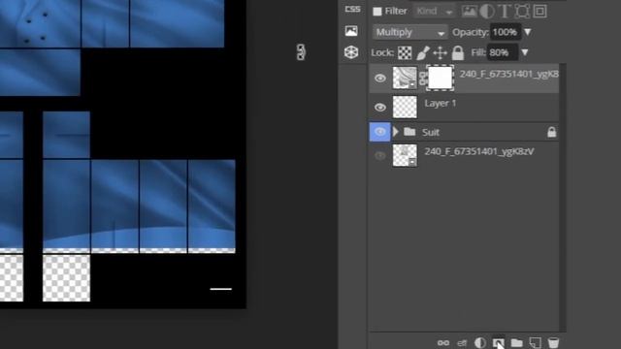The width and height of the screenshot is (621, 349).
Task: Select Layer 1 thumbnail
Action: click(405, 107)
